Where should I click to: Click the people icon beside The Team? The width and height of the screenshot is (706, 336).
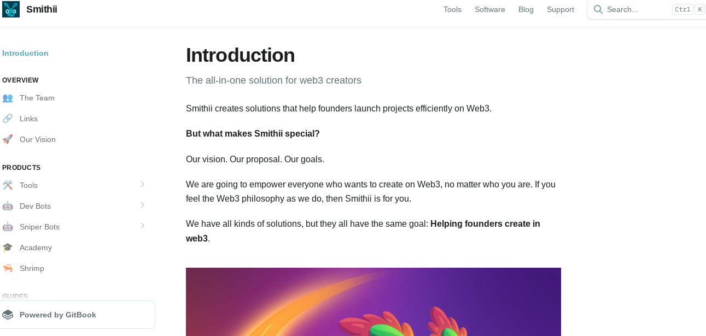(8, 98)
